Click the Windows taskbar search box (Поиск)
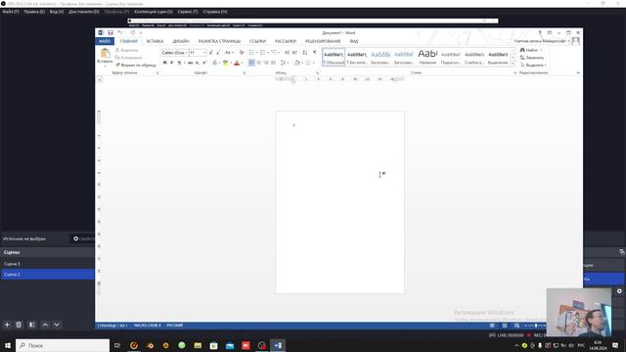Screen dimensions: 626x352 (63, 345)
